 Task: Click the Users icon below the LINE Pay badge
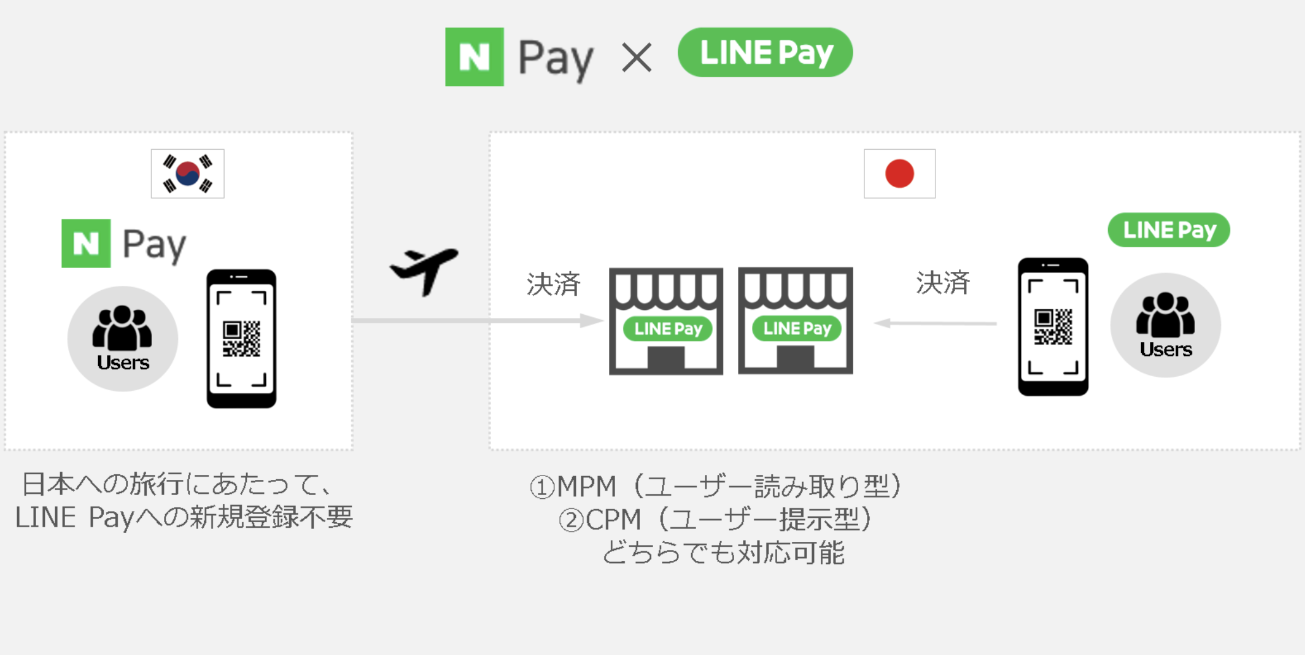[1165, 326]
